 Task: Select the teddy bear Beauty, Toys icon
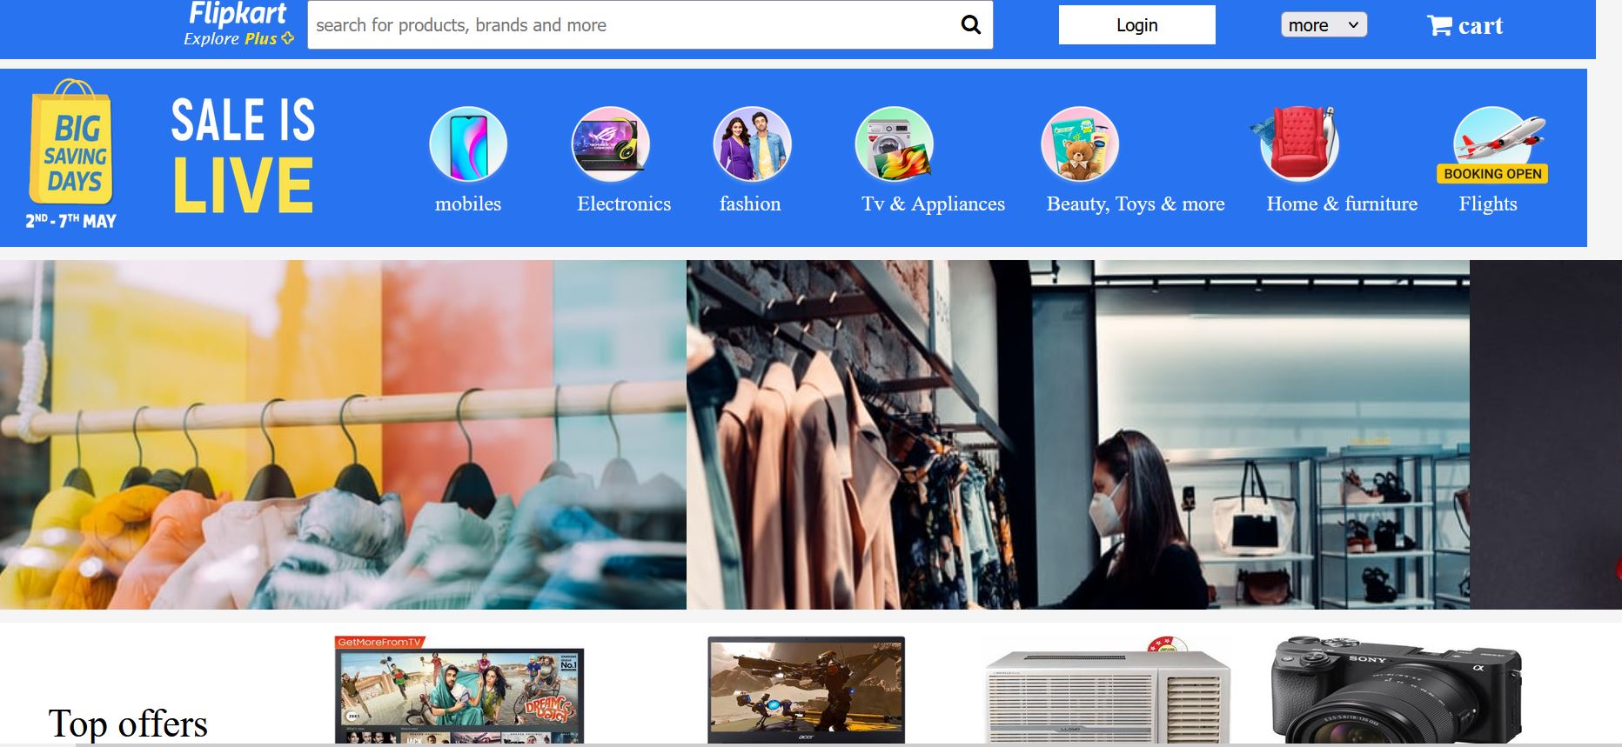tap(1080, 144)
